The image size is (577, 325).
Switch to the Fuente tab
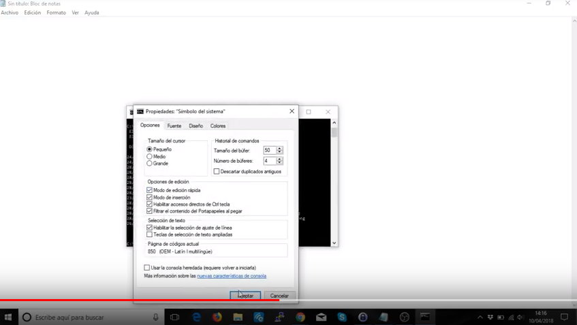174,126
